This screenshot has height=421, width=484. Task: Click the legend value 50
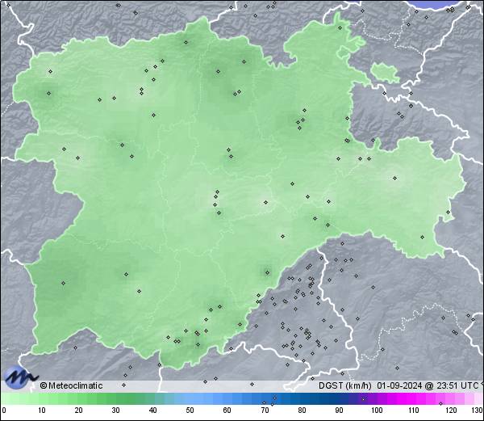click(x=190, y=410)
